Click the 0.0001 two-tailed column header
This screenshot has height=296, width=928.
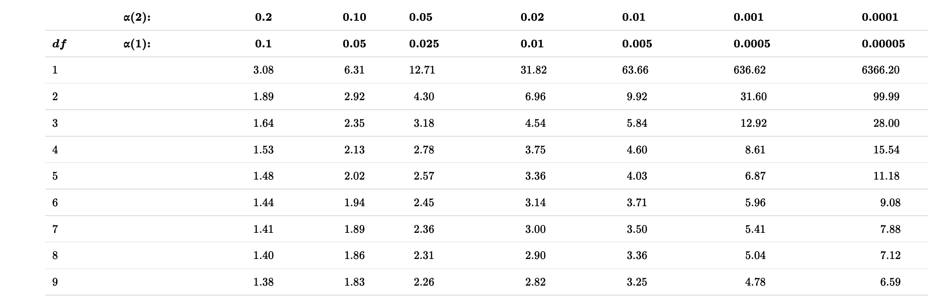click(x=880, y=17)
